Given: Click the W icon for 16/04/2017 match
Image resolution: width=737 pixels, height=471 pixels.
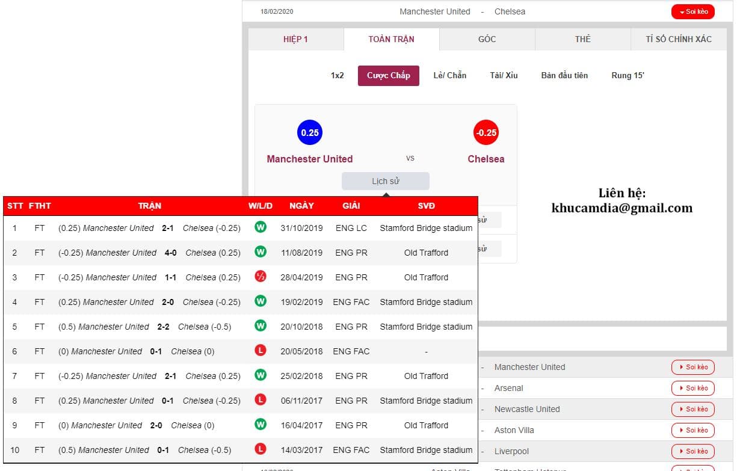Looking at the screenshot, I should [x=261, y=425].
